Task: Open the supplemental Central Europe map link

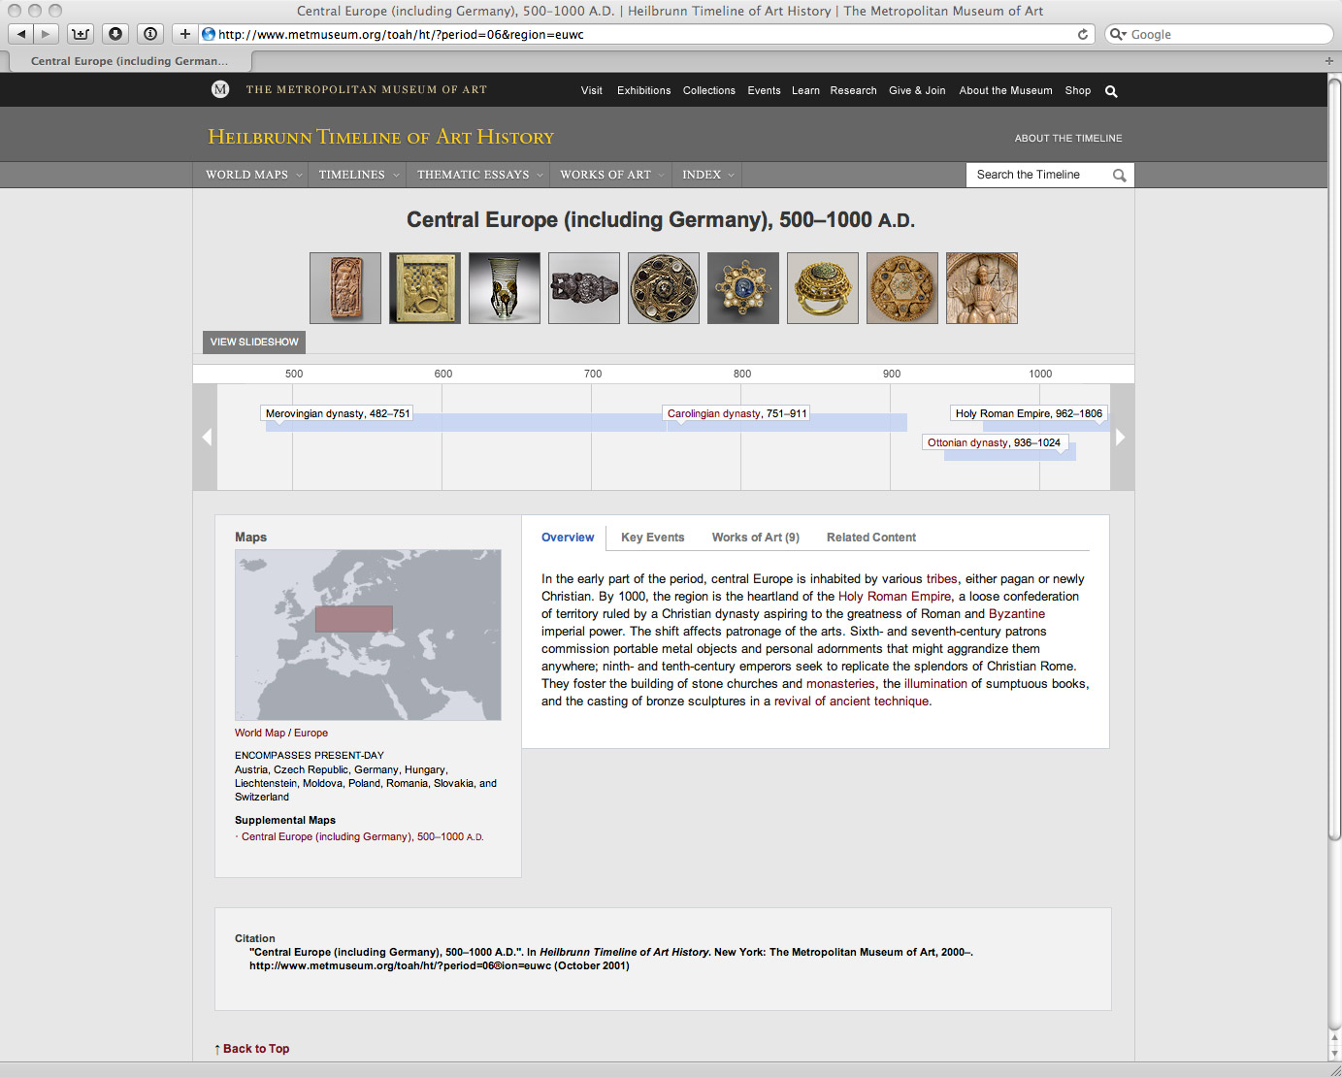Action: 362,836
